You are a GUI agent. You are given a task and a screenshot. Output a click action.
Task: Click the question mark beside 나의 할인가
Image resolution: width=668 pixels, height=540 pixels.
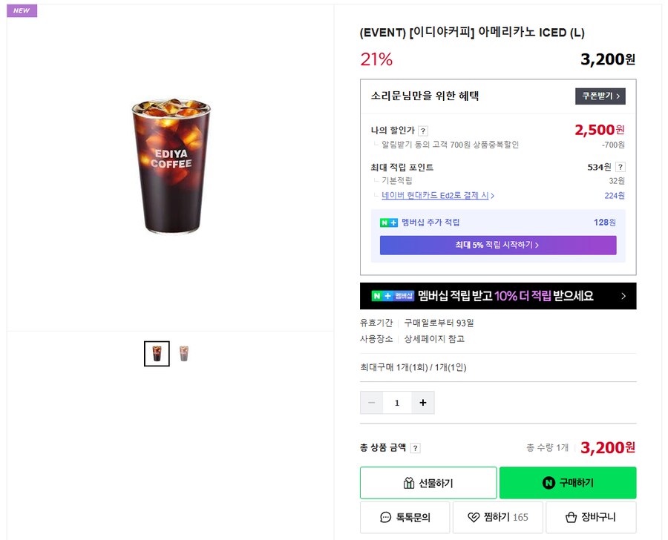[425, 129]
